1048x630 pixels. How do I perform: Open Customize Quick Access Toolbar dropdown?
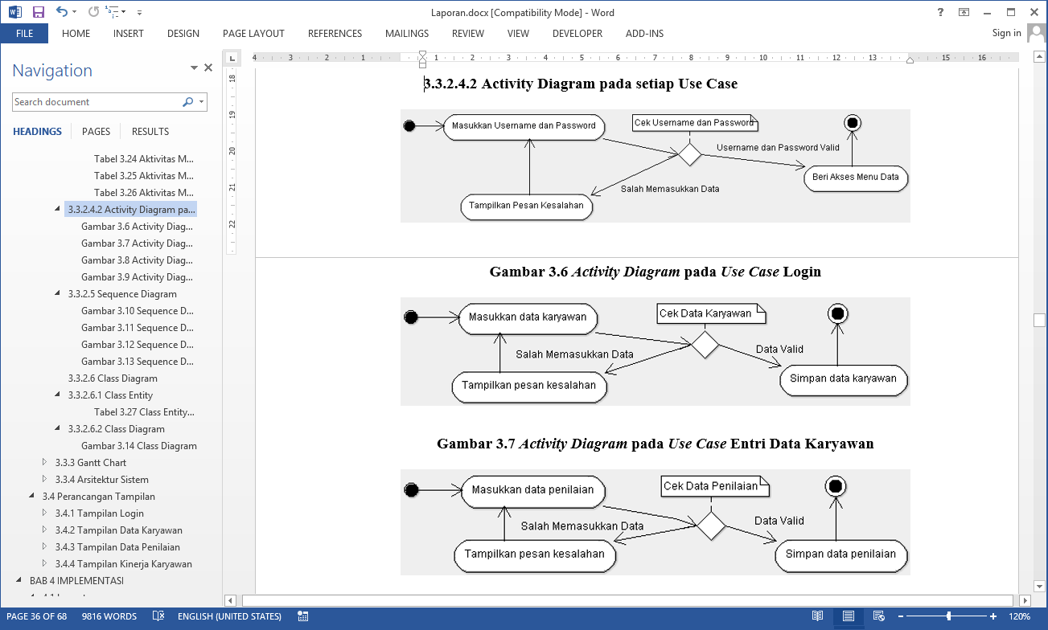(x=139, y=12)
